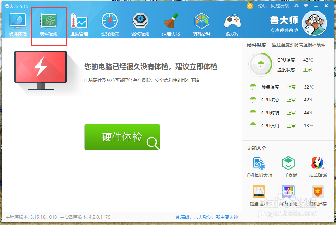
Task: Open the 装机必备 essential software tab
Action: 202,25
